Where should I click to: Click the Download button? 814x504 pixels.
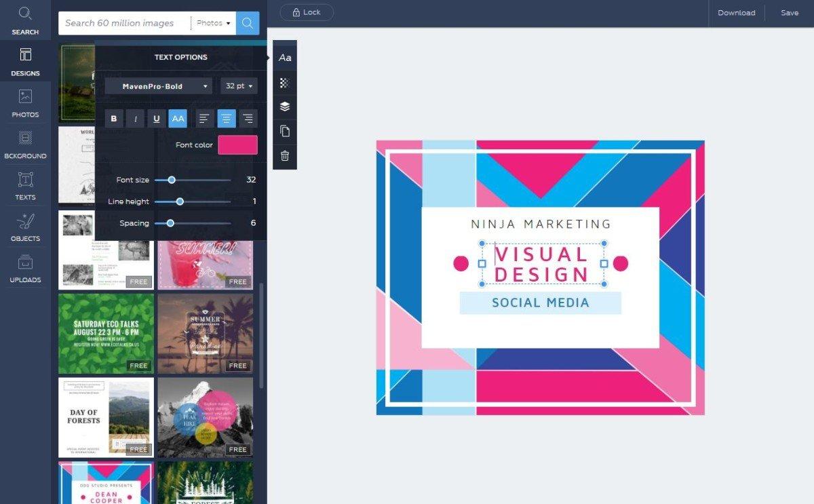[737, 13]
